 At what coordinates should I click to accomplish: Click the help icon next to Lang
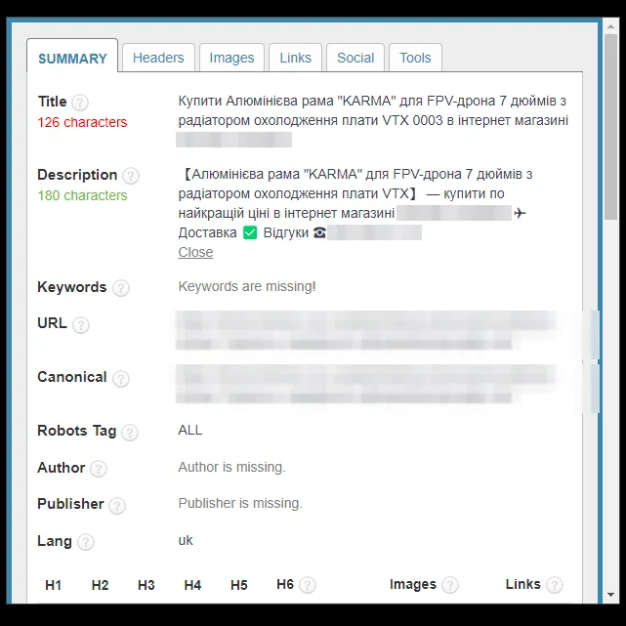click(85, 542)
